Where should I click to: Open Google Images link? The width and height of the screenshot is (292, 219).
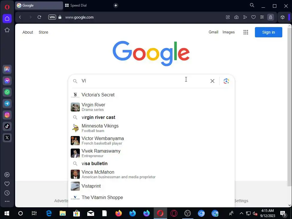(228, 32)
